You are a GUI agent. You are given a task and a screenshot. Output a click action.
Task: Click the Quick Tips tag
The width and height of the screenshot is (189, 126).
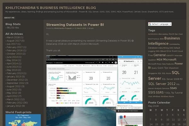pos(163,68)
